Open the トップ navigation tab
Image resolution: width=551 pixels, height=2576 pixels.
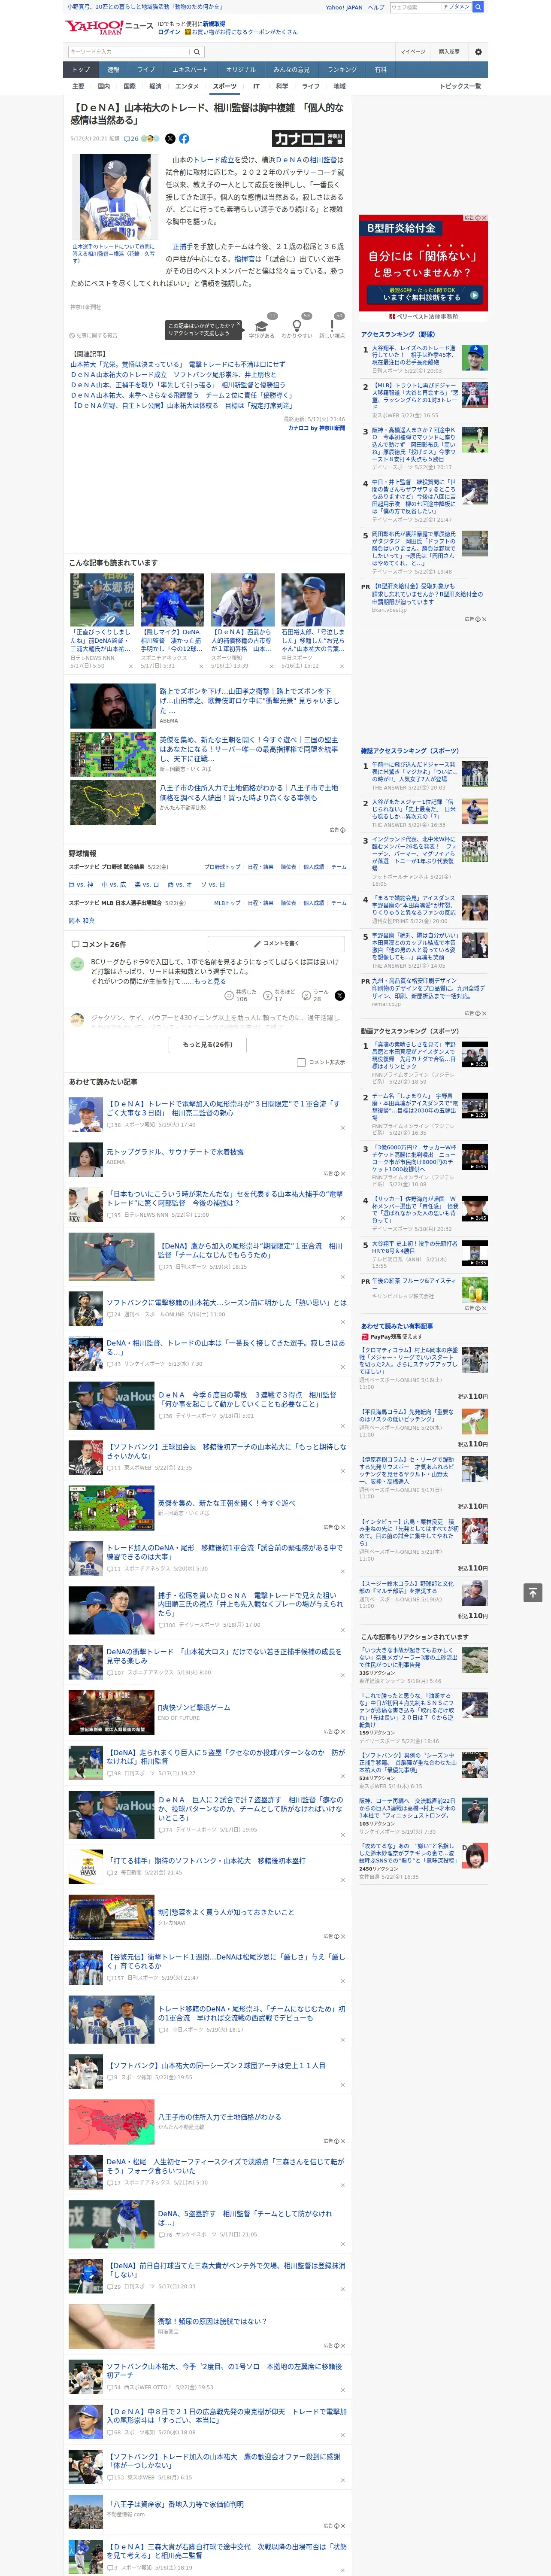(x=81, y=70)
